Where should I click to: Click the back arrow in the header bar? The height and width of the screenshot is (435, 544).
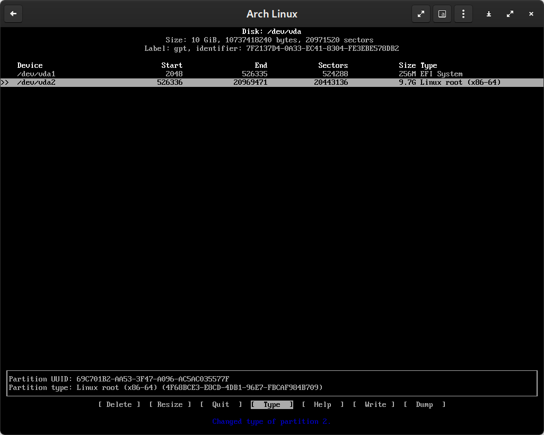(x=13, y=14)
